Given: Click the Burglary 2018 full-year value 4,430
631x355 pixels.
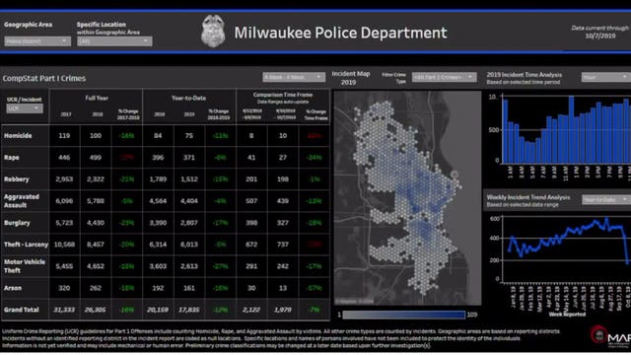Looking at the screenshot, I should coord(96,223).
